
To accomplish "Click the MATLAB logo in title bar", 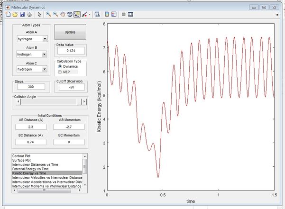I will [8, 7].
